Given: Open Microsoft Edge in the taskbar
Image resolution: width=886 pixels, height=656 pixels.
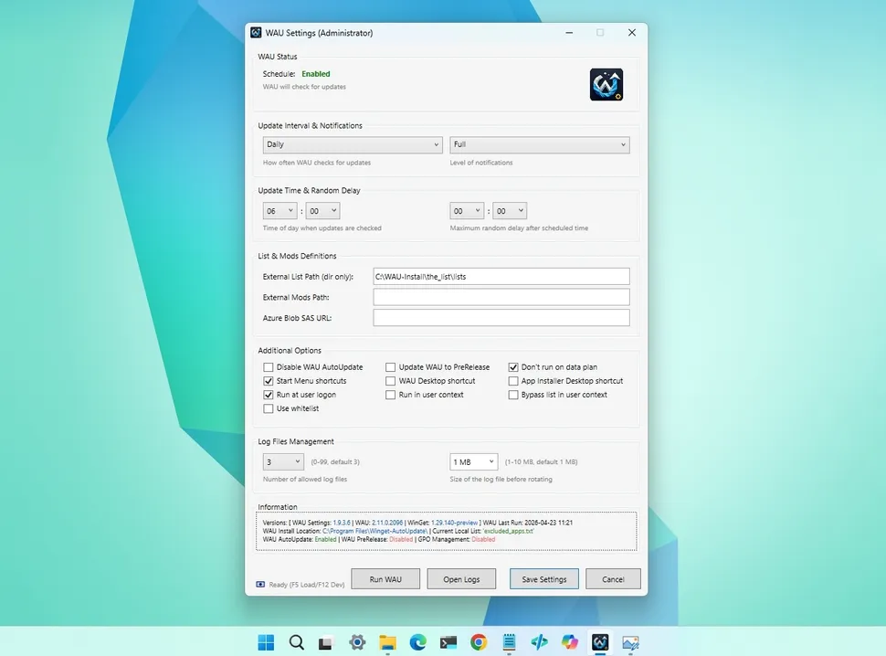Looking at the screenshot, I should 417,642.
